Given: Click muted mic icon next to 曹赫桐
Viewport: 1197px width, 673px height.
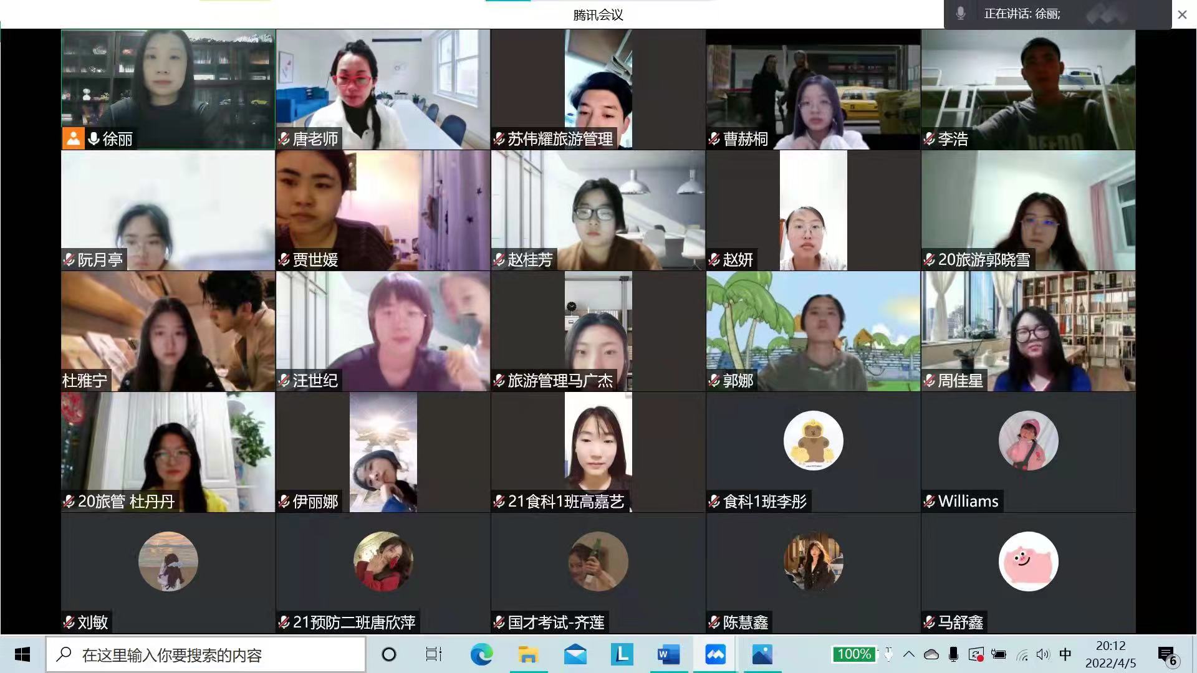Looking at the screenshot, I should tap(714, 138).
